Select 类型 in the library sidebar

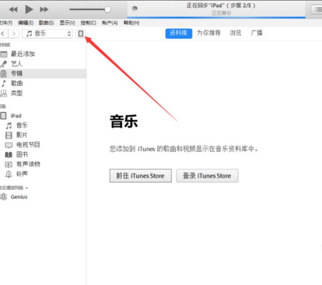43,93
